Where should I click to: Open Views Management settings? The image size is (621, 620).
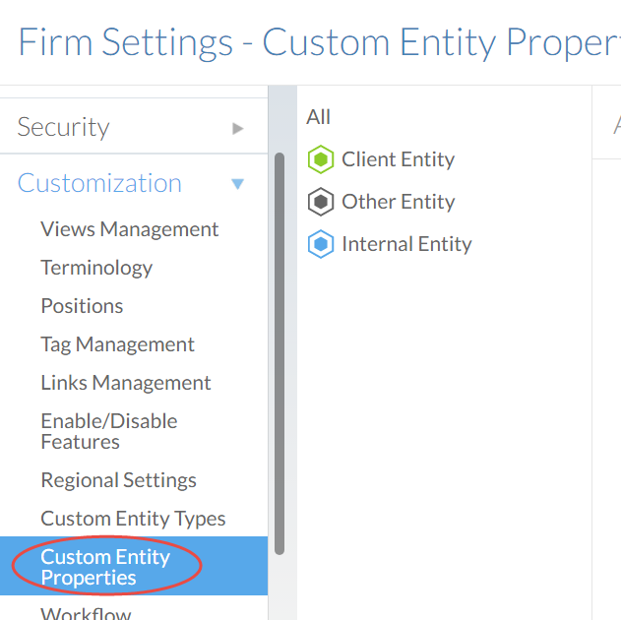[x=129, y=229]
